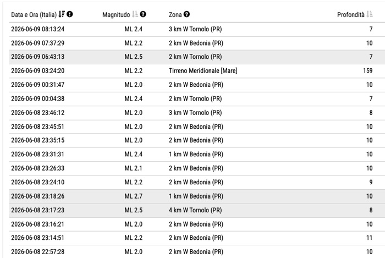Viewport: 385px width, 258px height.
Task: Open help icon beside Magnitudo
Action: 143,14
